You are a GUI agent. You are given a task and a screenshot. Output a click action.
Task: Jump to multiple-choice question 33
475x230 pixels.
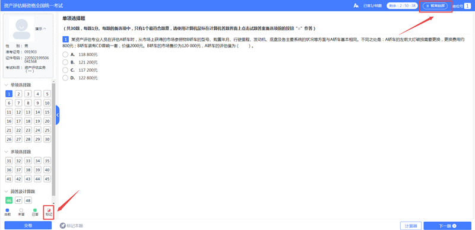pyautogui.click(x=28, y=161)
